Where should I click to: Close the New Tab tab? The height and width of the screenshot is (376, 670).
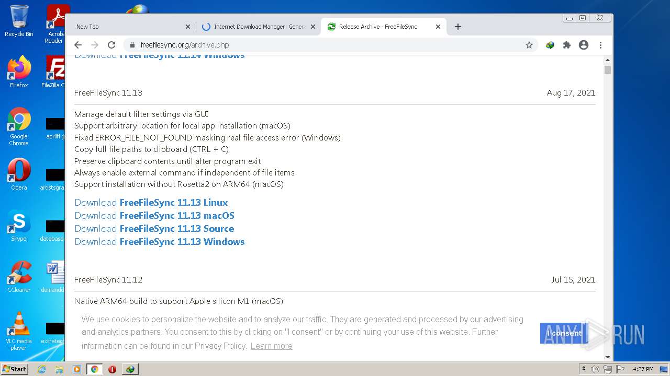pyautogui.click(x=188, y=27)
